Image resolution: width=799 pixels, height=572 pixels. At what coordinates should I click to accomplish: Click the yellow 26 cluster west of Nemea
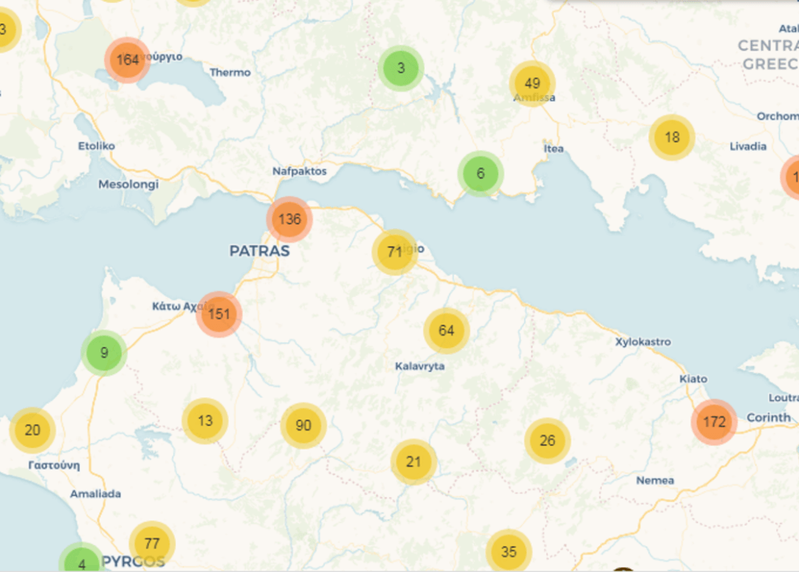point(547,439)
